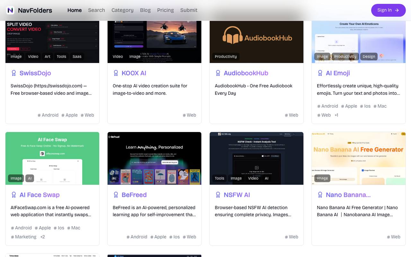Click the NavFolders brand name

coord(35,10)
